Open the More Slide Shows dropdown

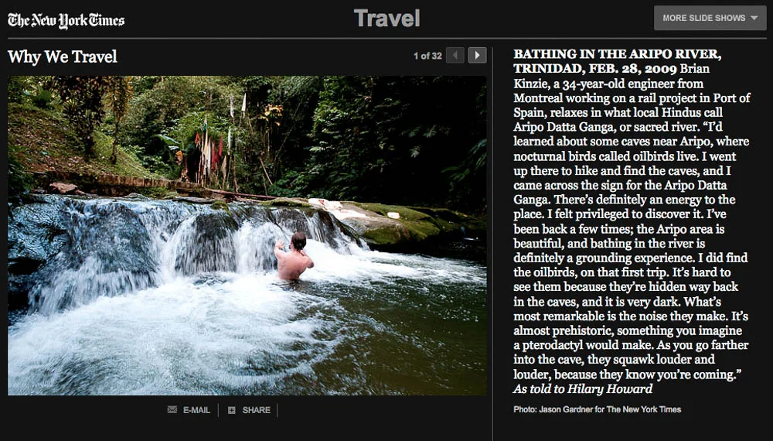point(710,18)
